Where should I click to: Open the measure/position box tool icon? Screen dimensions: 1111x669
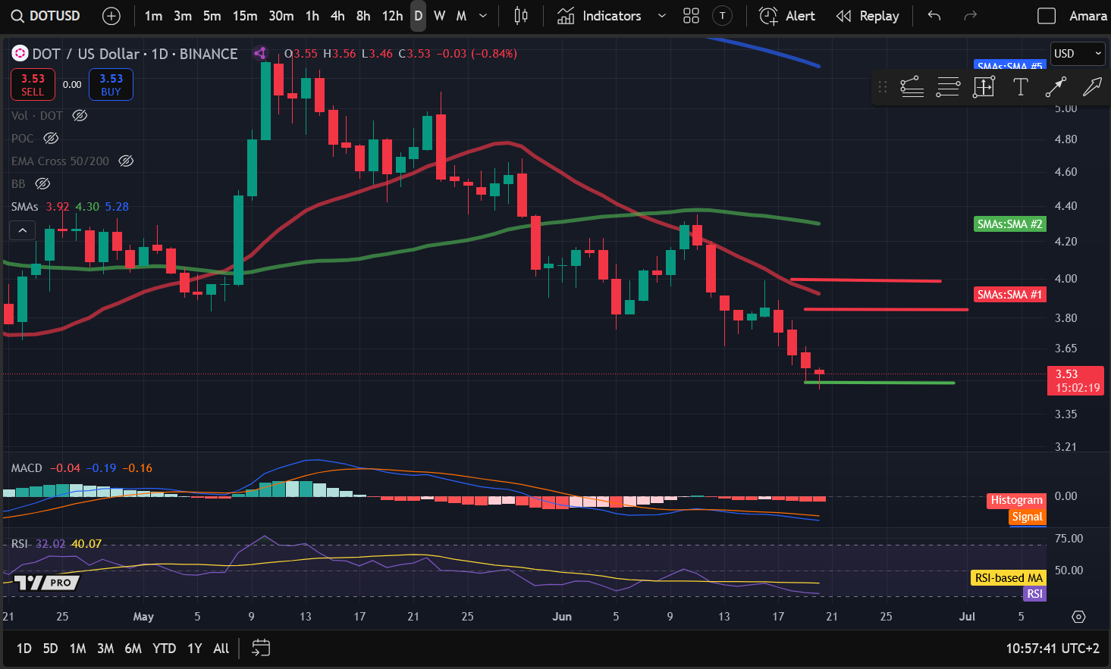[x=984, y=87]
